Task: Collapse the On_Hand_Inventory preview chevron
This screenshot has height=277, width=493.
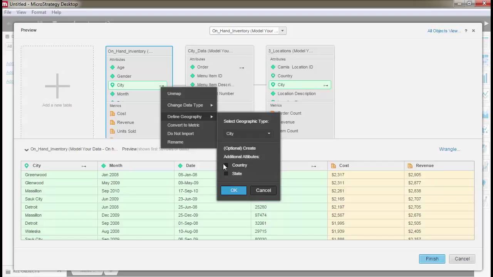Action: point(27,150)
